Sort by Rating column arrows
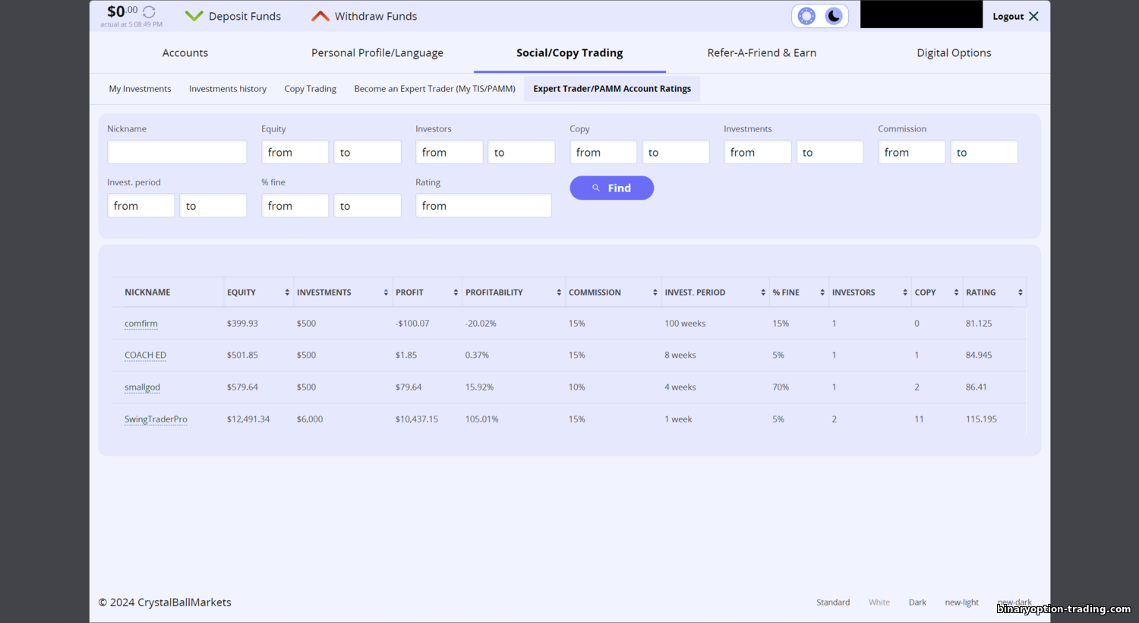Image resolution: width=1139 pixels, height=623 pixels. 1020,293
